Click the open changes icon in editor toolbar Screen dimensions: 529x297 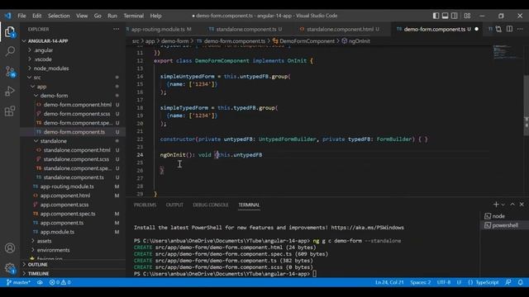click(498, 30)
